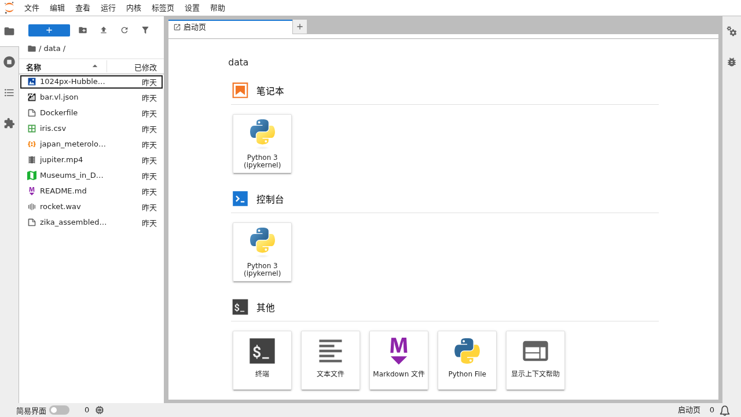
Task: Open the file browser sidebar tab
Action: [x=9, y=31]
